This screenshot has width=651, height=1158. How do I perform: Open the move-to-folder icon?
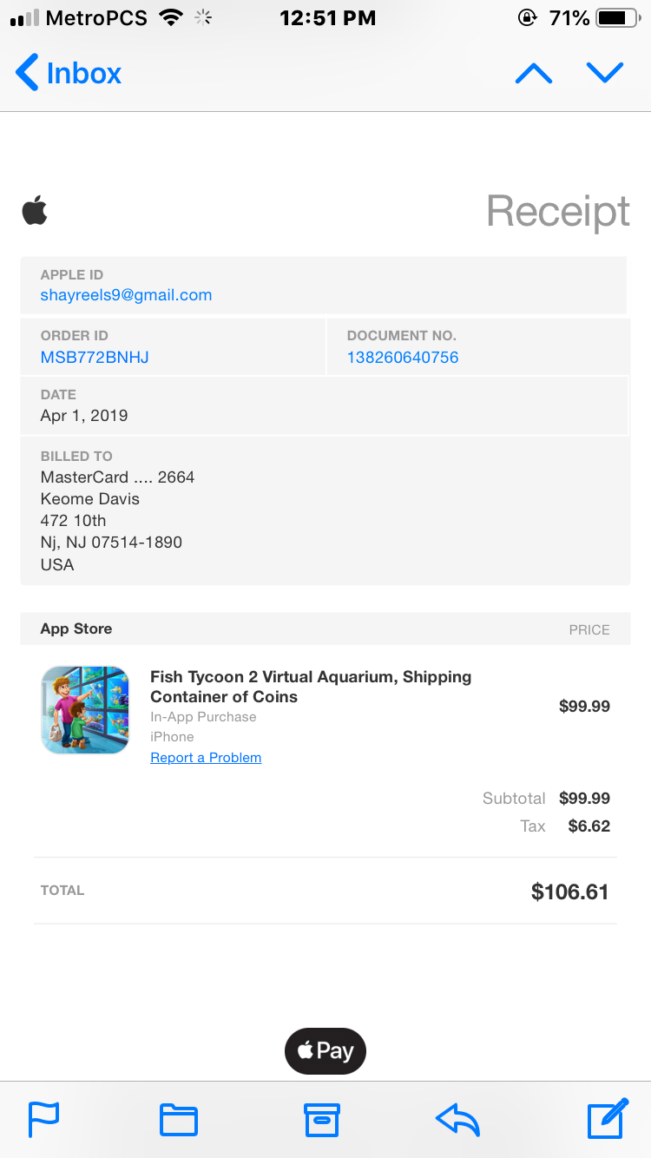coord(179,1120)
